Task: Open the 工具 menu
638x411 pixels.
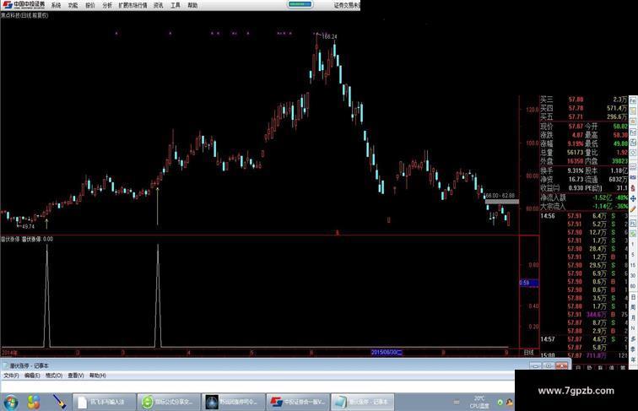Action: (x=176, y=5)
